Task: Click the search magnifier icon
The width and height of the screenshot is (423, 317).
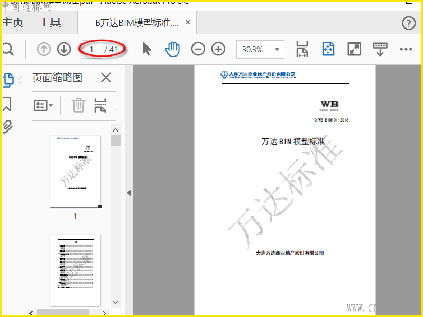Action: pos(7,49)
